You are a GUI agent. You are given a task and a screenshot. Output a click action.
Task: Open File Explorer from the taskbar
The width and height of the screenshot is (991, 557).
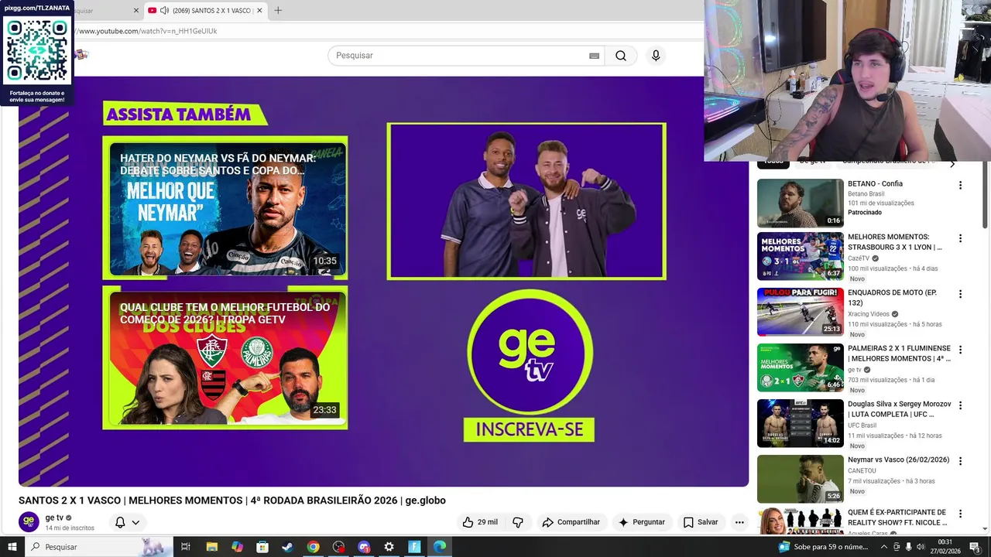[x=211, y=547]
